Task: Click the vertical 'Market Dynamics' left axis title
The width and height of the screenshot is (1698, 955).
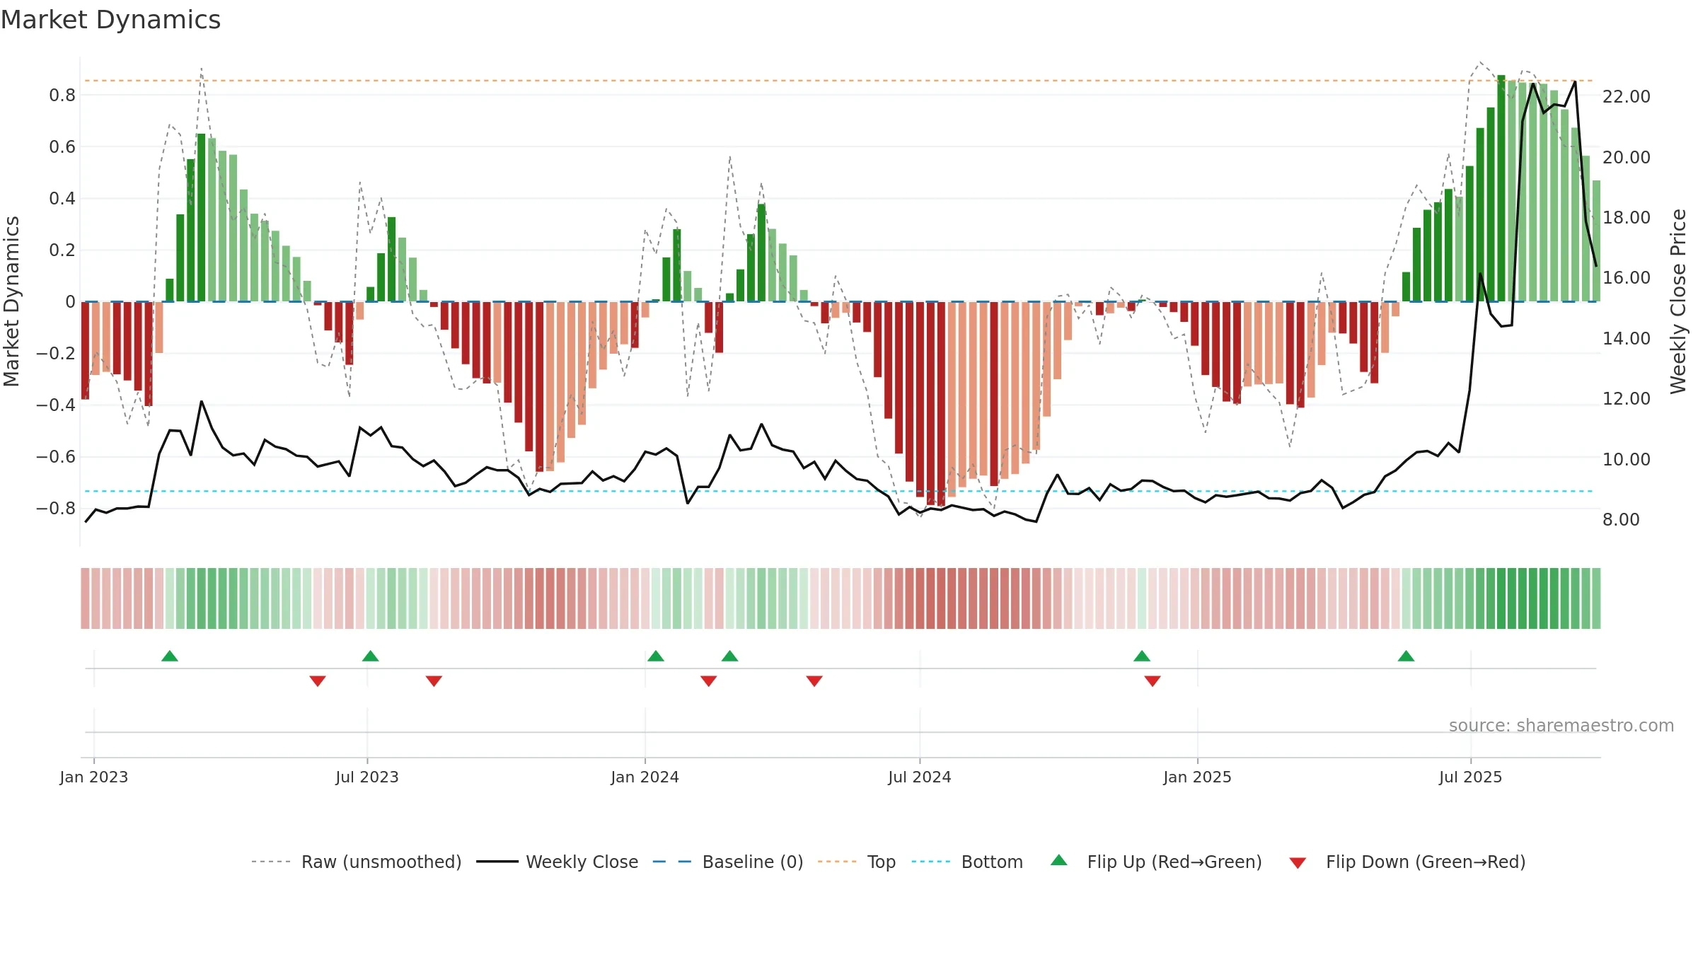Action: [11, 301]
